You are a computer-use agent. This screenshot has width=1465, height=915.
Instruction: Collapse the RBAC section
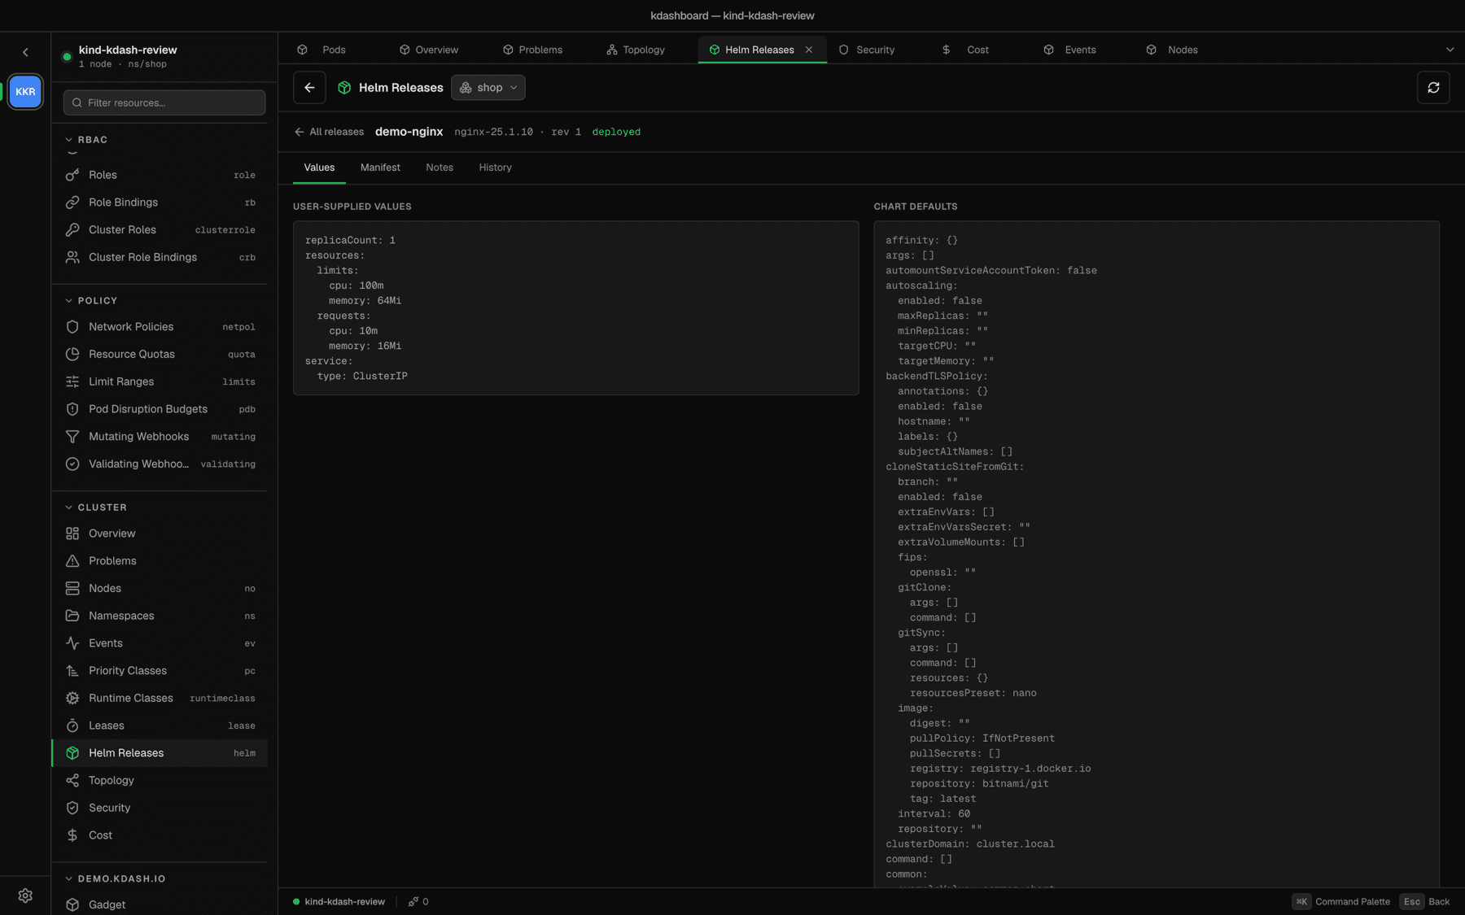(x=87, y=140)
